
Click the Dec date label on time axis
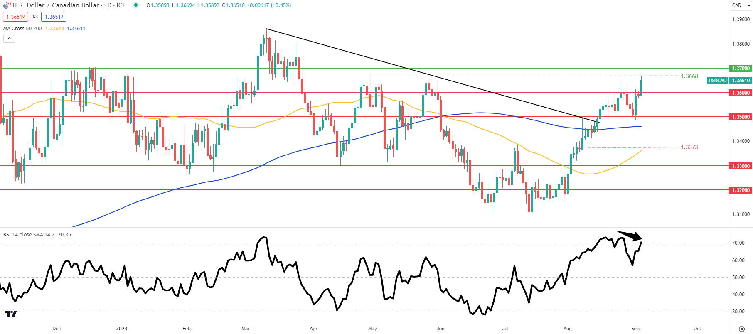point(57,329)
